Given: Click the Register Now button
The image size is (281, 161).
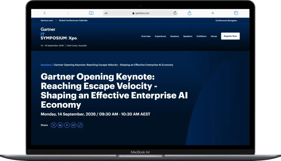Looking at the screenshot, I should click(230, 36).
